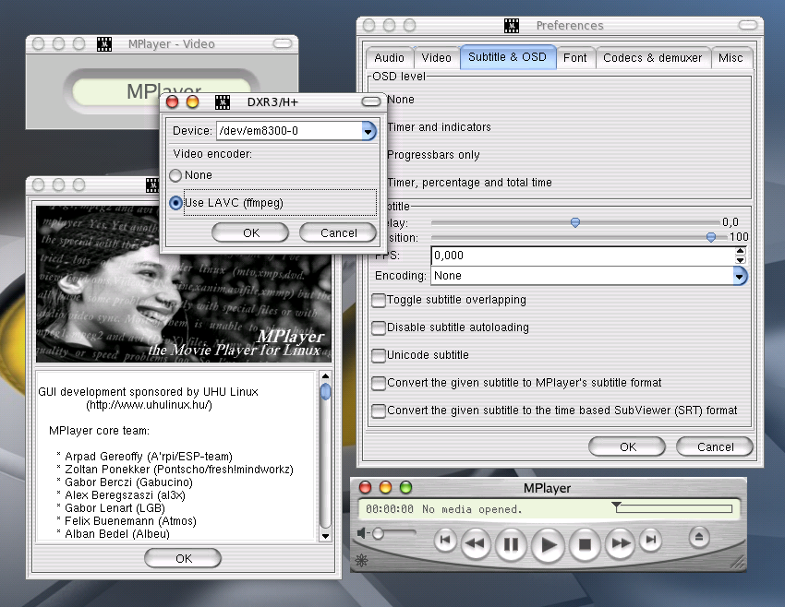Image resolution: width=785 pixels, height=607 pixels.
Task: Stop playback with the square stop button
Action: pos(585,544)
